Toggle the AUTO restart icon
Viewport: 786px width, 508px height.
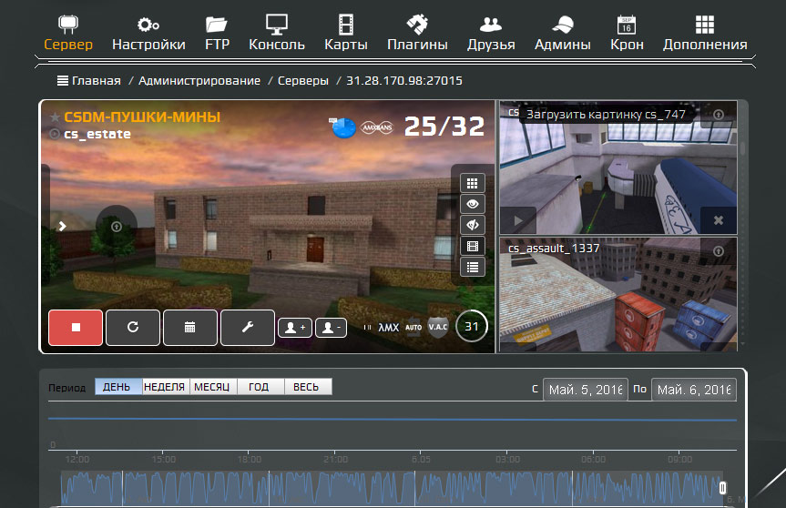[x=413, y=327]
